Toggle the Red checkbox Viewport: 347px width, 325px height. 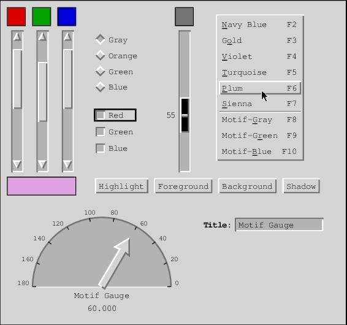coord(115,115)
